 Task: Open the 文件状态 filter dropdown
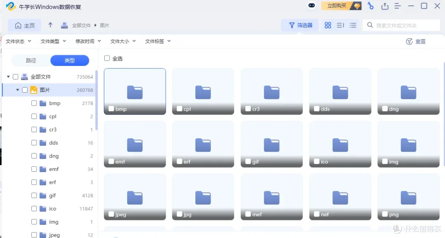pos(19,41)
